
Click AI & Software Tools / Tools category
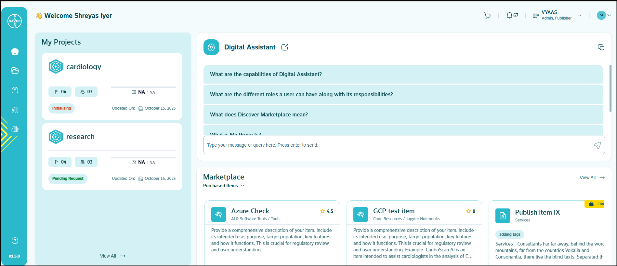point(256,219)
